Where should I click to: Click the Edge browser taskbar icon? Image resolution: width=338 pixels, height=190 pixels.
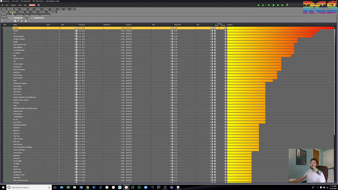point(100,187)
